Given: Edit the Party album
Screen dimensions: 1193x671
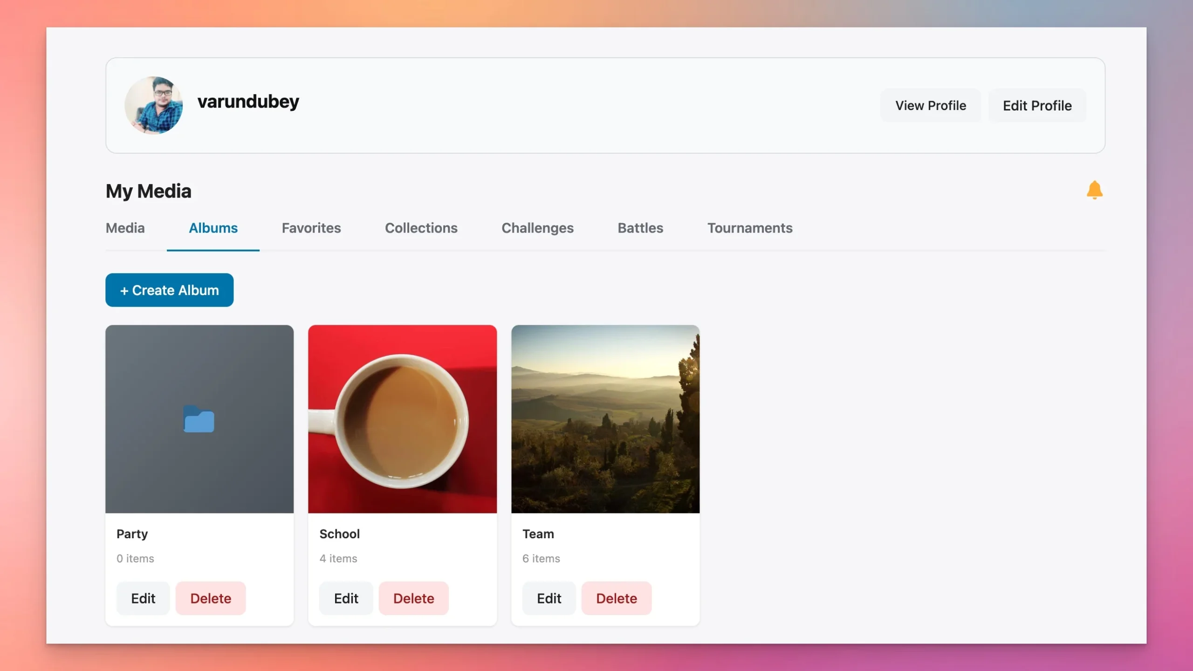Looking at the screenshot, I should [143, 598].
